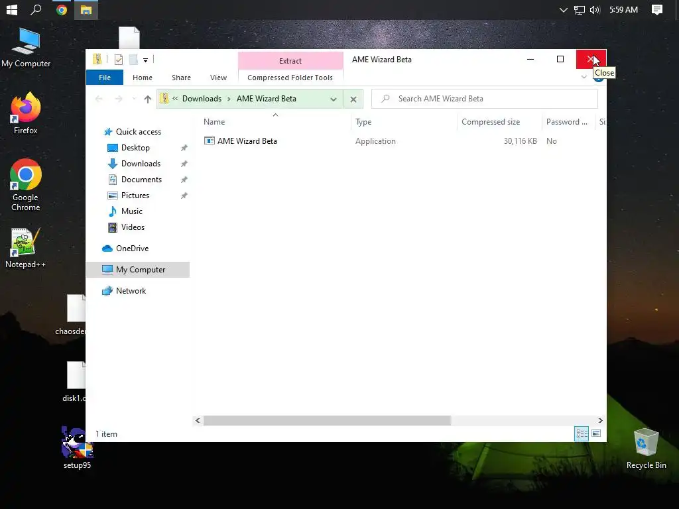The height and width of the screenshot is (509, 679).
Task: Select disk1 file on desktop
Action: [x=74, y=382]
